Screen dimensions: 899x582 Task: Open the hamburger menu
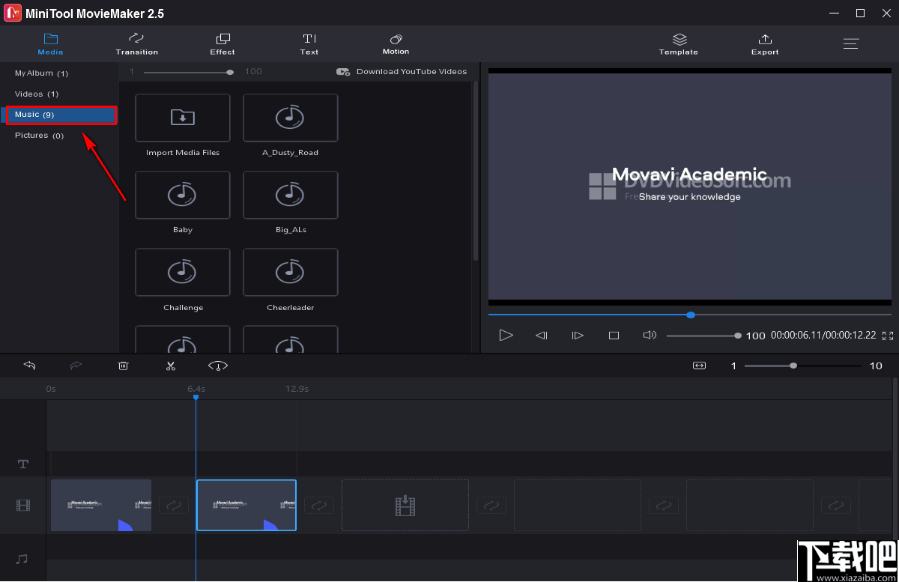coord(851,43)
